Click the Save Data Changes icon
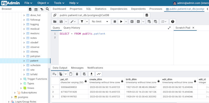The width and height of the screenshot is (209, 103). point(84,74)
